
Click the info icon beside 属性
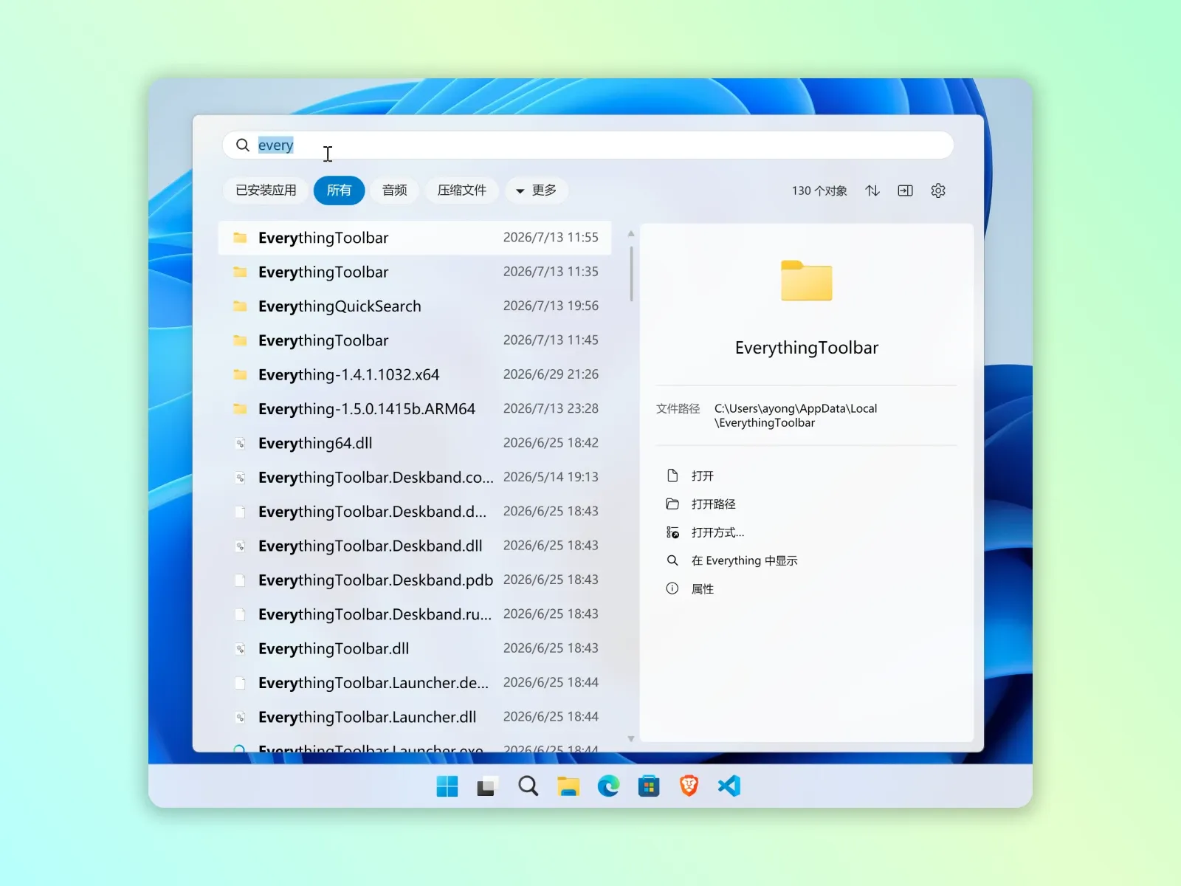click(672, 588)
